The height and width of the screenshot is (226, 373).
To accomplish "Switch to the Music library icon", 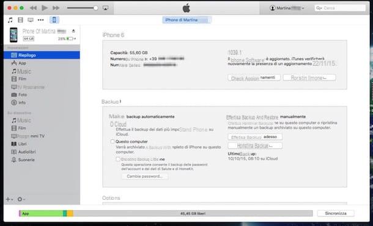I will 10,20.
